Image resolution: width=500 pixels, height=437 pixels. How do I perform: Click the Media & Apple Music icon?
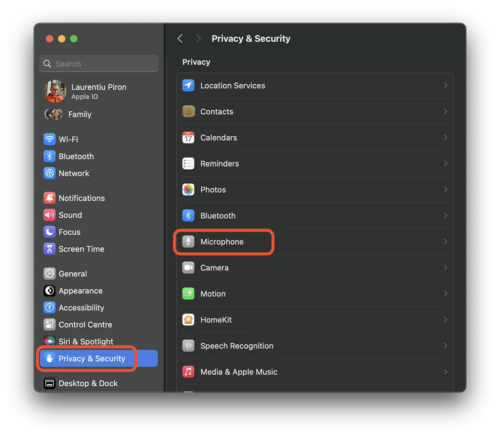coord(188,372)
